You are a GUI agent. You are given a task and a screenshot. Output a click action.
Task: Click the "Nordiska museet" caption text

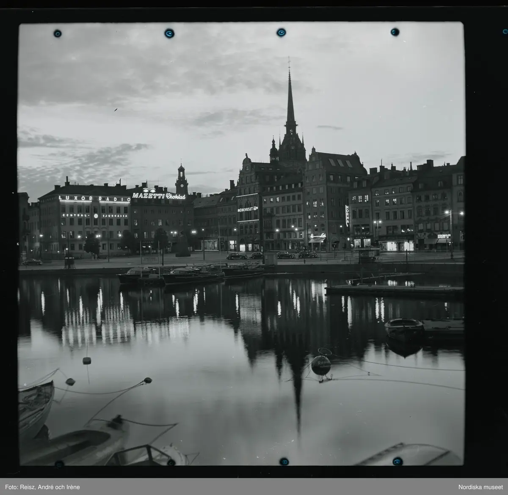[x=480, y=487]
